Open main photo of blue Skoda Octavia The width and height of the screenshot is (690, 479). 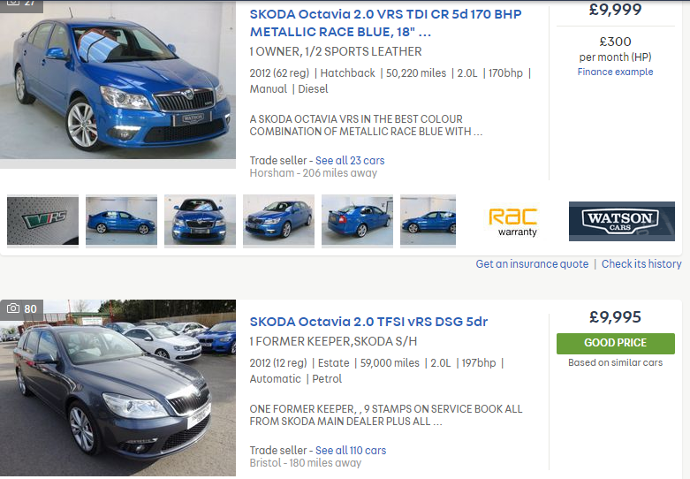(x=118, y=80)
